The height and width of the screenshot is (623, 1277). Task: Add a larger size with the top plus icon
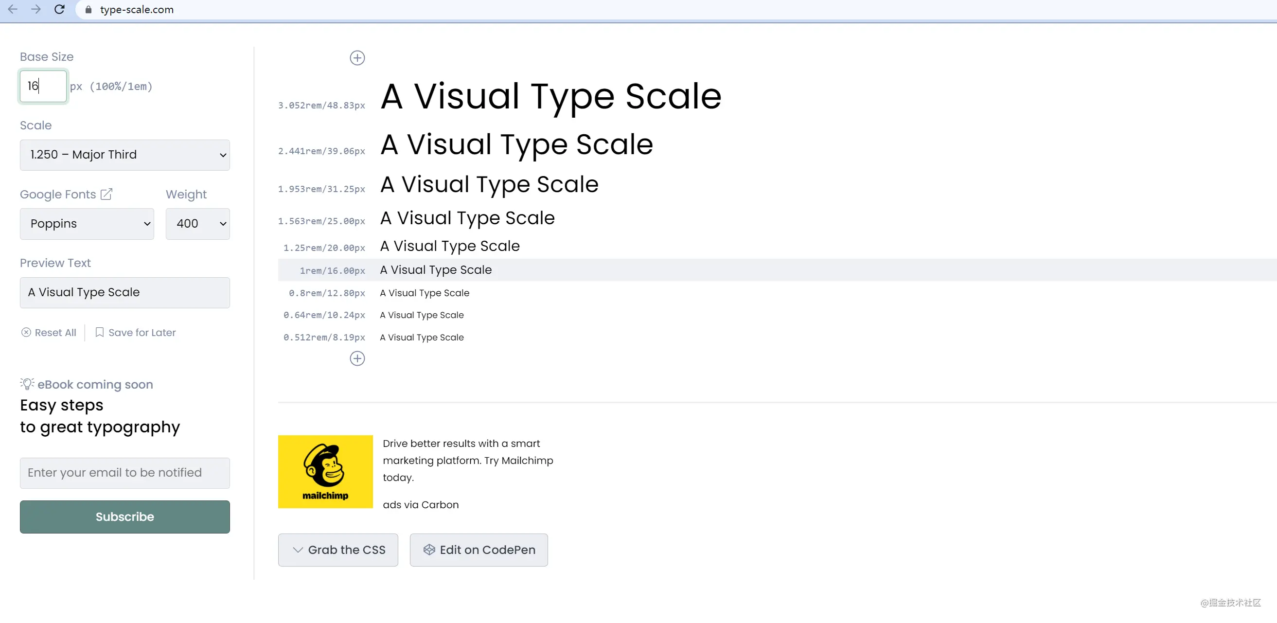click(x=357, y=58)
